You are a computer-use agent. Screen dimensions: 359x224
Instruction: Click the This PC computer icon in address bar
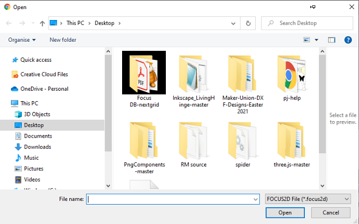pos(53,23)
